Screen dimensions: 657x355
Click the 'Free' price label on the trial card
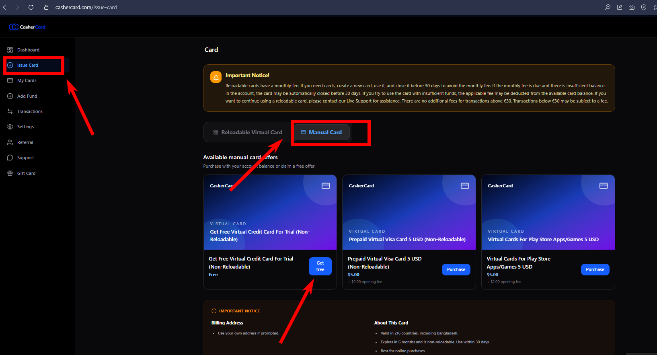[213, 275]
